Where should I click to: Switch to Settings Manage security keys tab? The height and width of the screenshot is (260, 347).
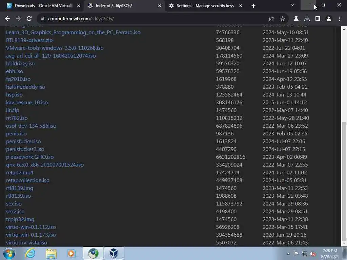tap(205, 6)
